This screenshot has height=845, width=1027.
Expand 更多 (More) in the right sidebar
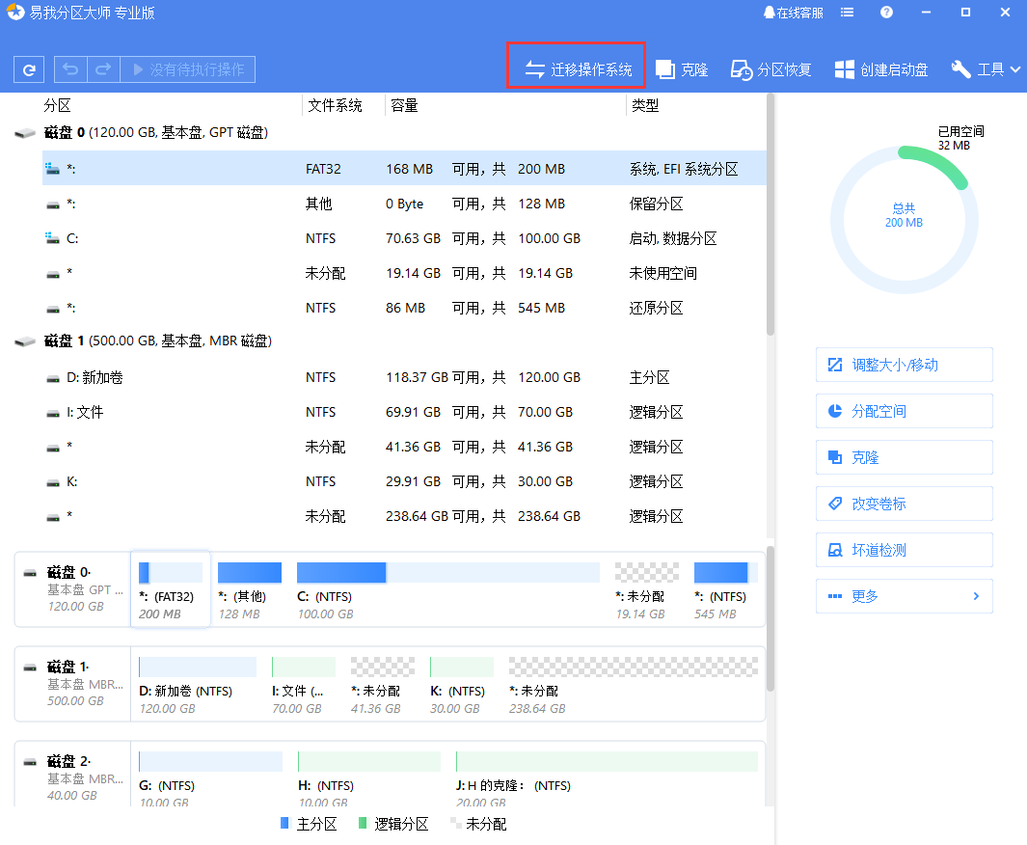click(904, 596)
